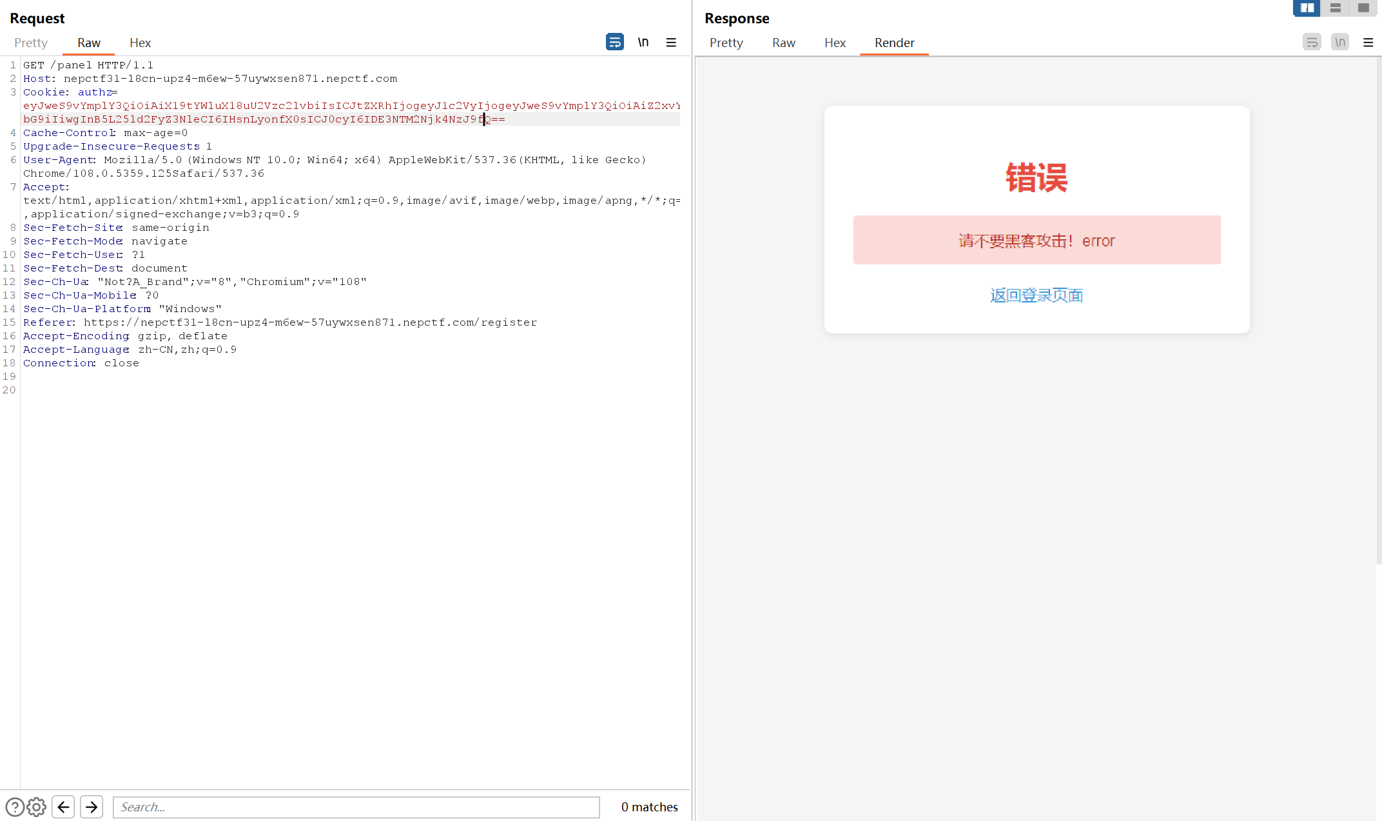Click the 返回登录页面 link in rendered response
Screen dimensions: 1382x821
(x=1036, y=295)
